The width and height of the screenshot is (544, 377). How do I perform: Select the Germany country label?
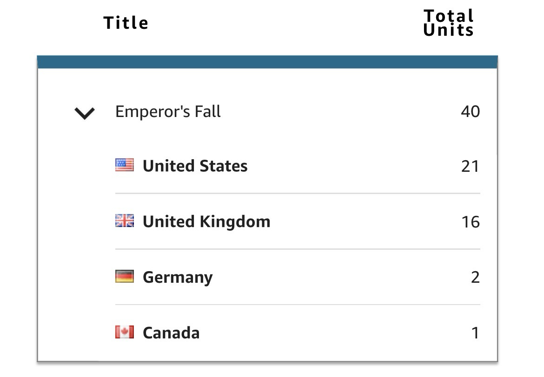(x=178, y=277)
